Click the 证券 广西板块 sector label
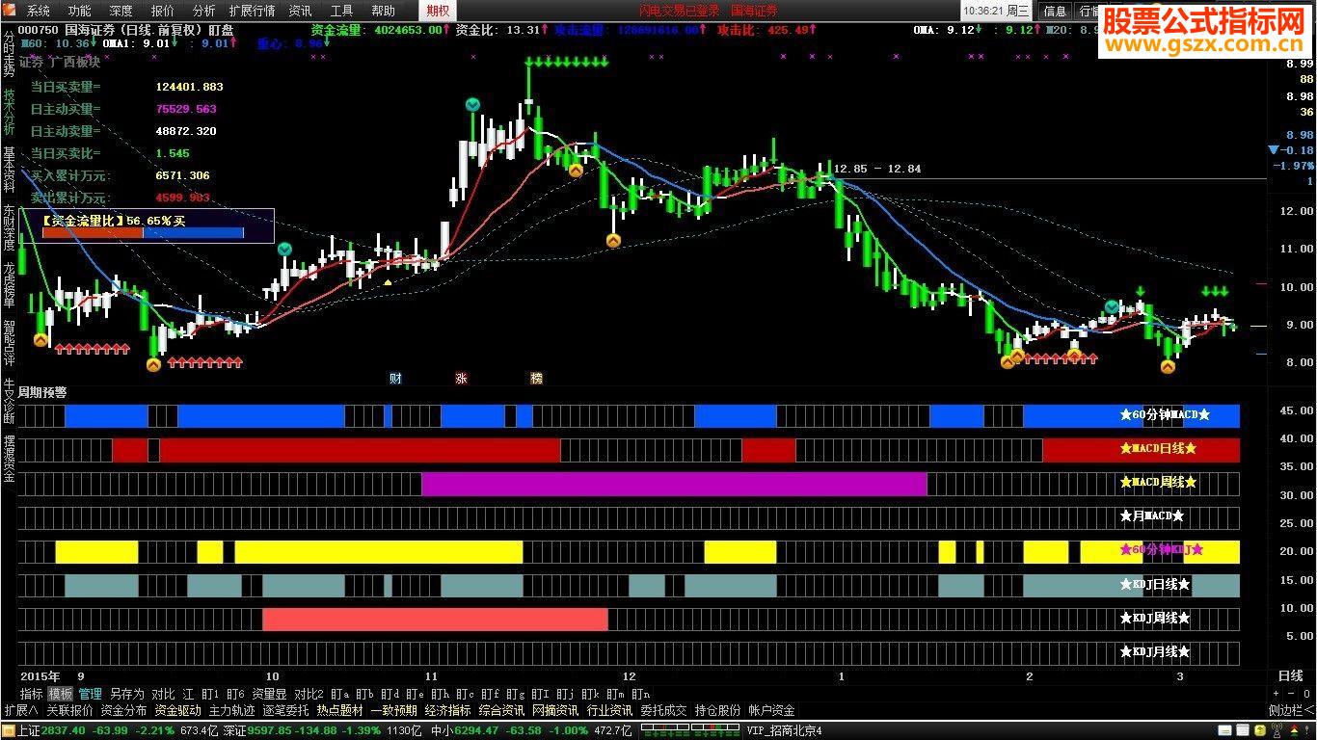 tap(60, 63)
